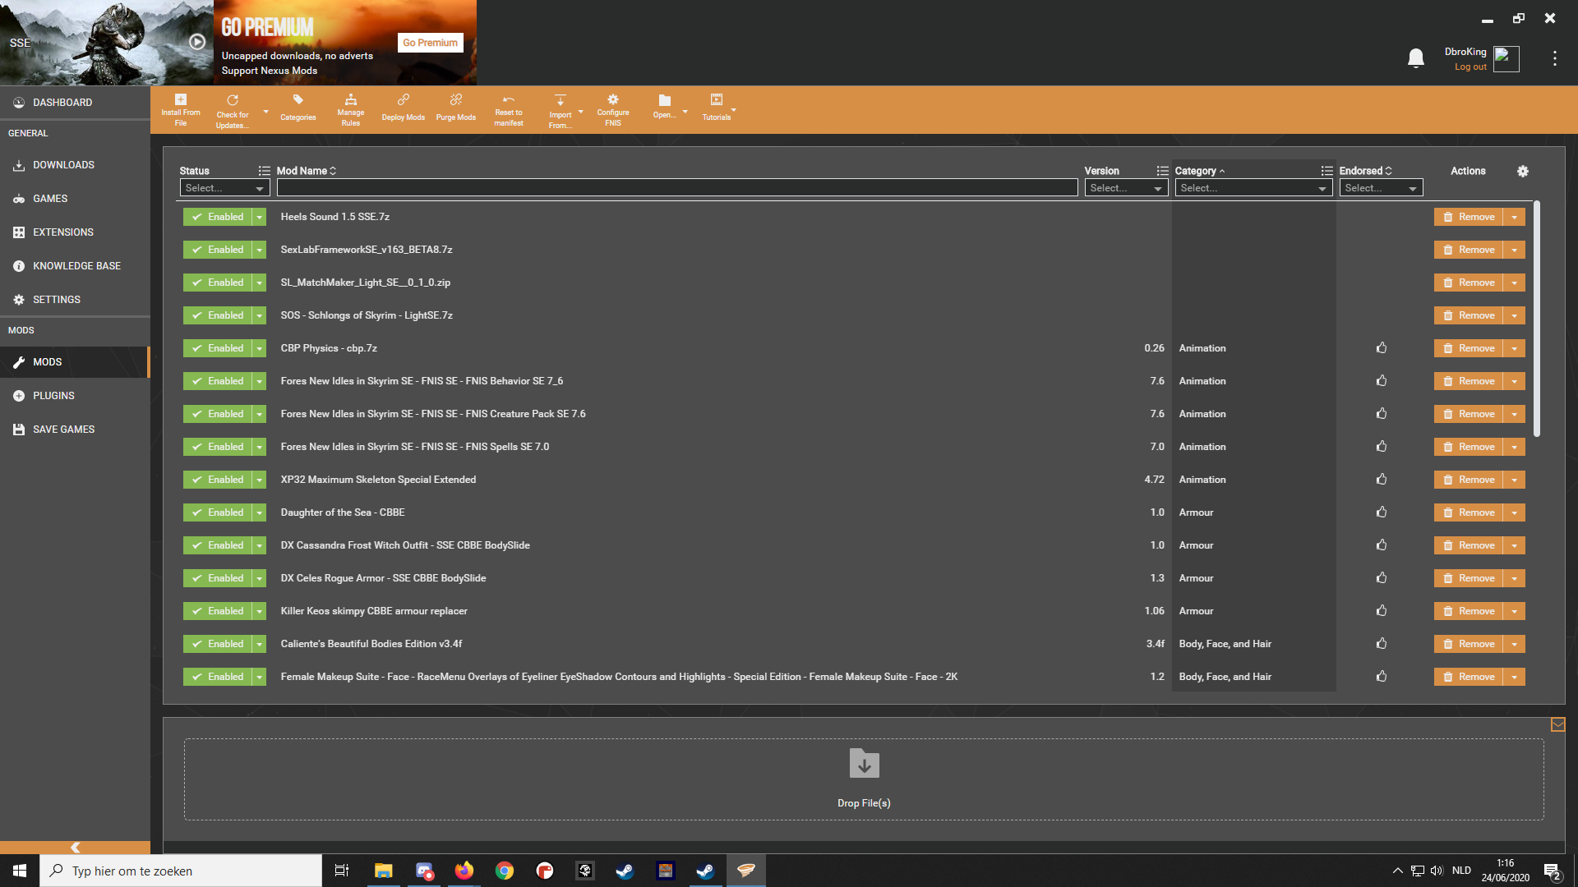Open Dashboard in sidebar
This screenshot has width=1578, height=887.
(x=75, y=103)
